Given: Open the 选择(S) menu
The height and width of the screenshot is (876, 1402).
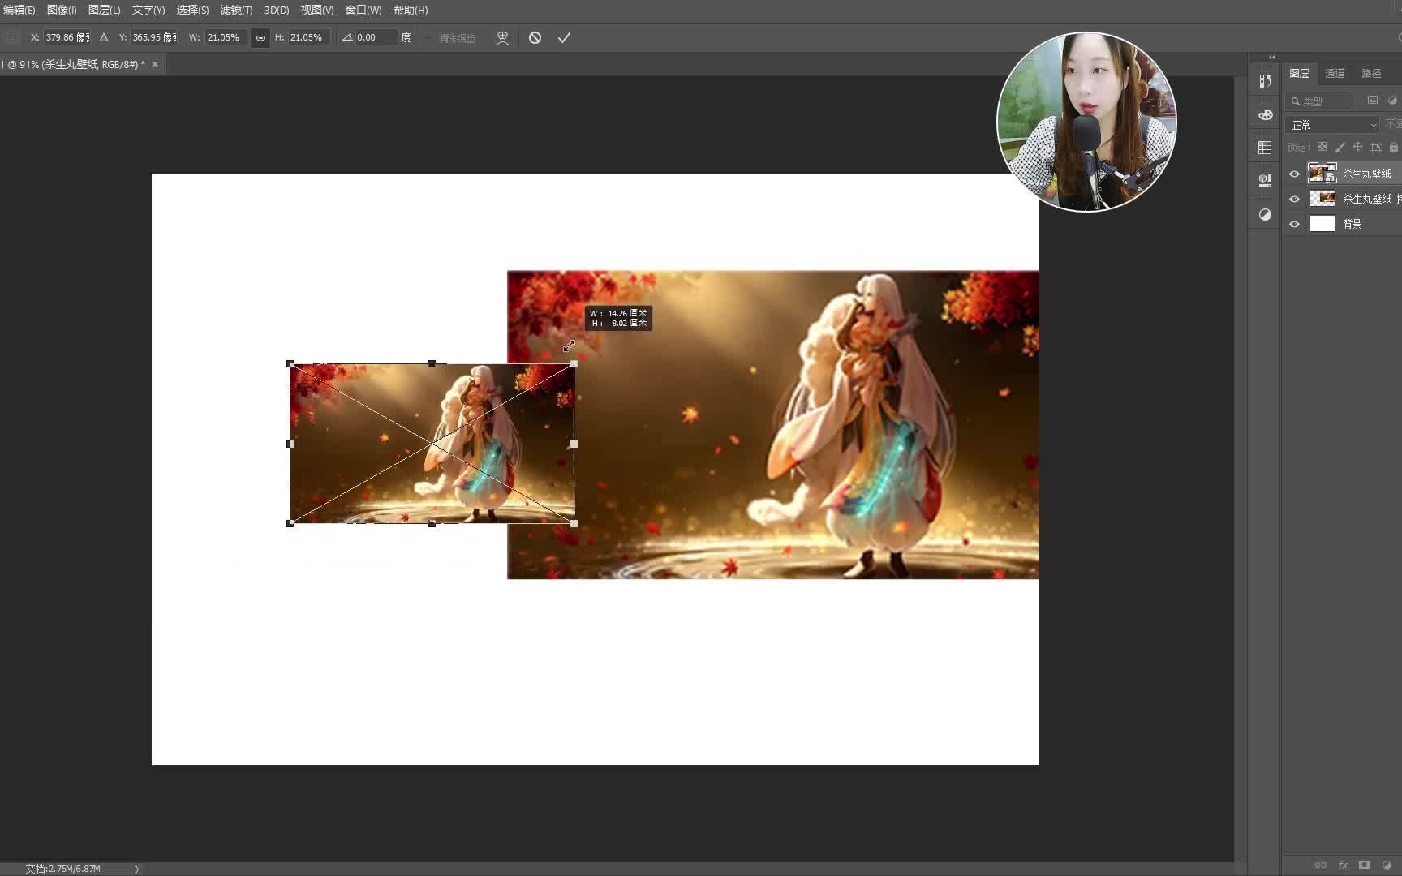Looking at the screenshot, I should click(192, 10).
